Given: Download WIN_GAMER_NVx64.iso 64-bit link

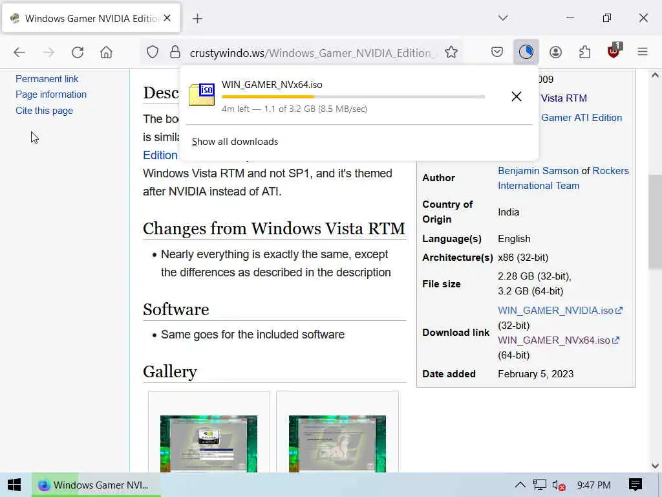Looking at the screenshot, I should click(x=558, y=340).
